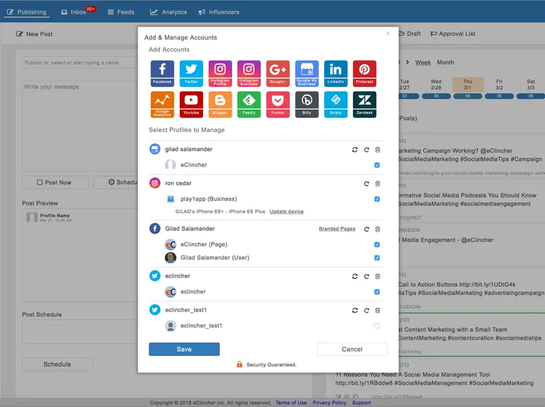Open the Update device link
The height and width of the screenshot is (407, 545).
pos(286,212)
